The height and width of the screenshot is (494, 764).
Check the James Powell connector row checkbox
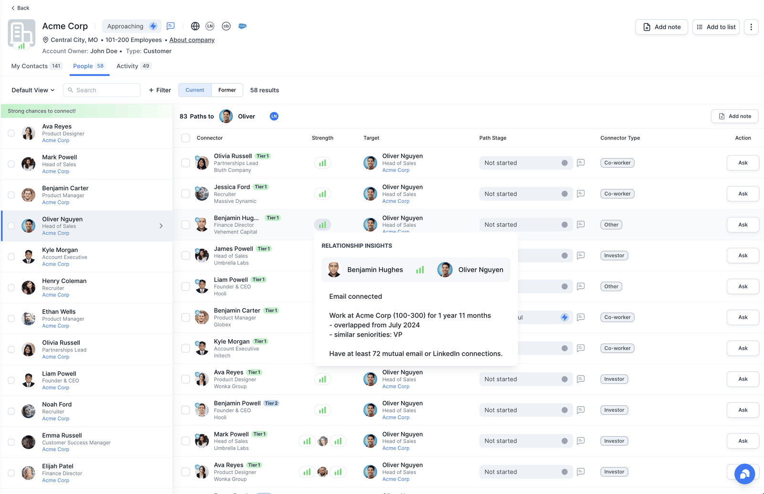point(186,255)
